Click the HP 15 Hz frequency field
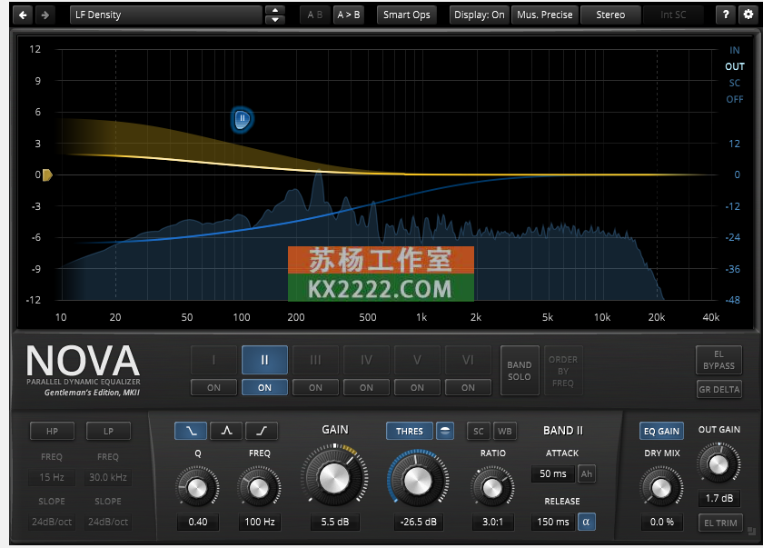This screenshot has width=763, height=548. [x=52, y=477]
